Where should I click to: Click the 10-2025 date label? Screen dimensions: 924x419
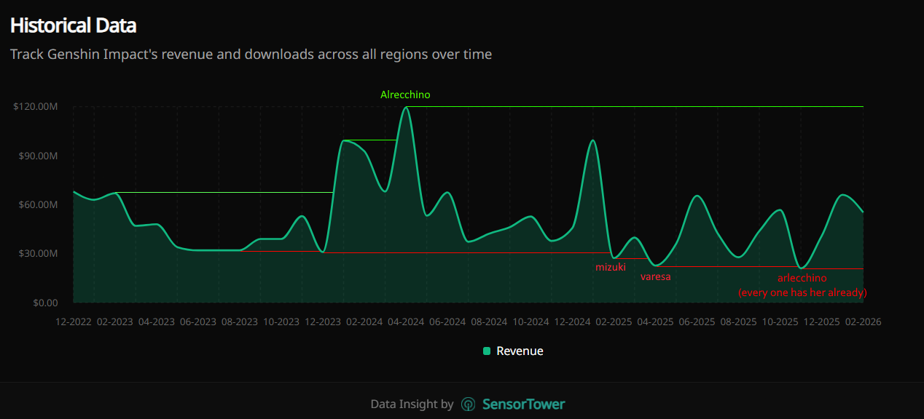tap(780, 322)
